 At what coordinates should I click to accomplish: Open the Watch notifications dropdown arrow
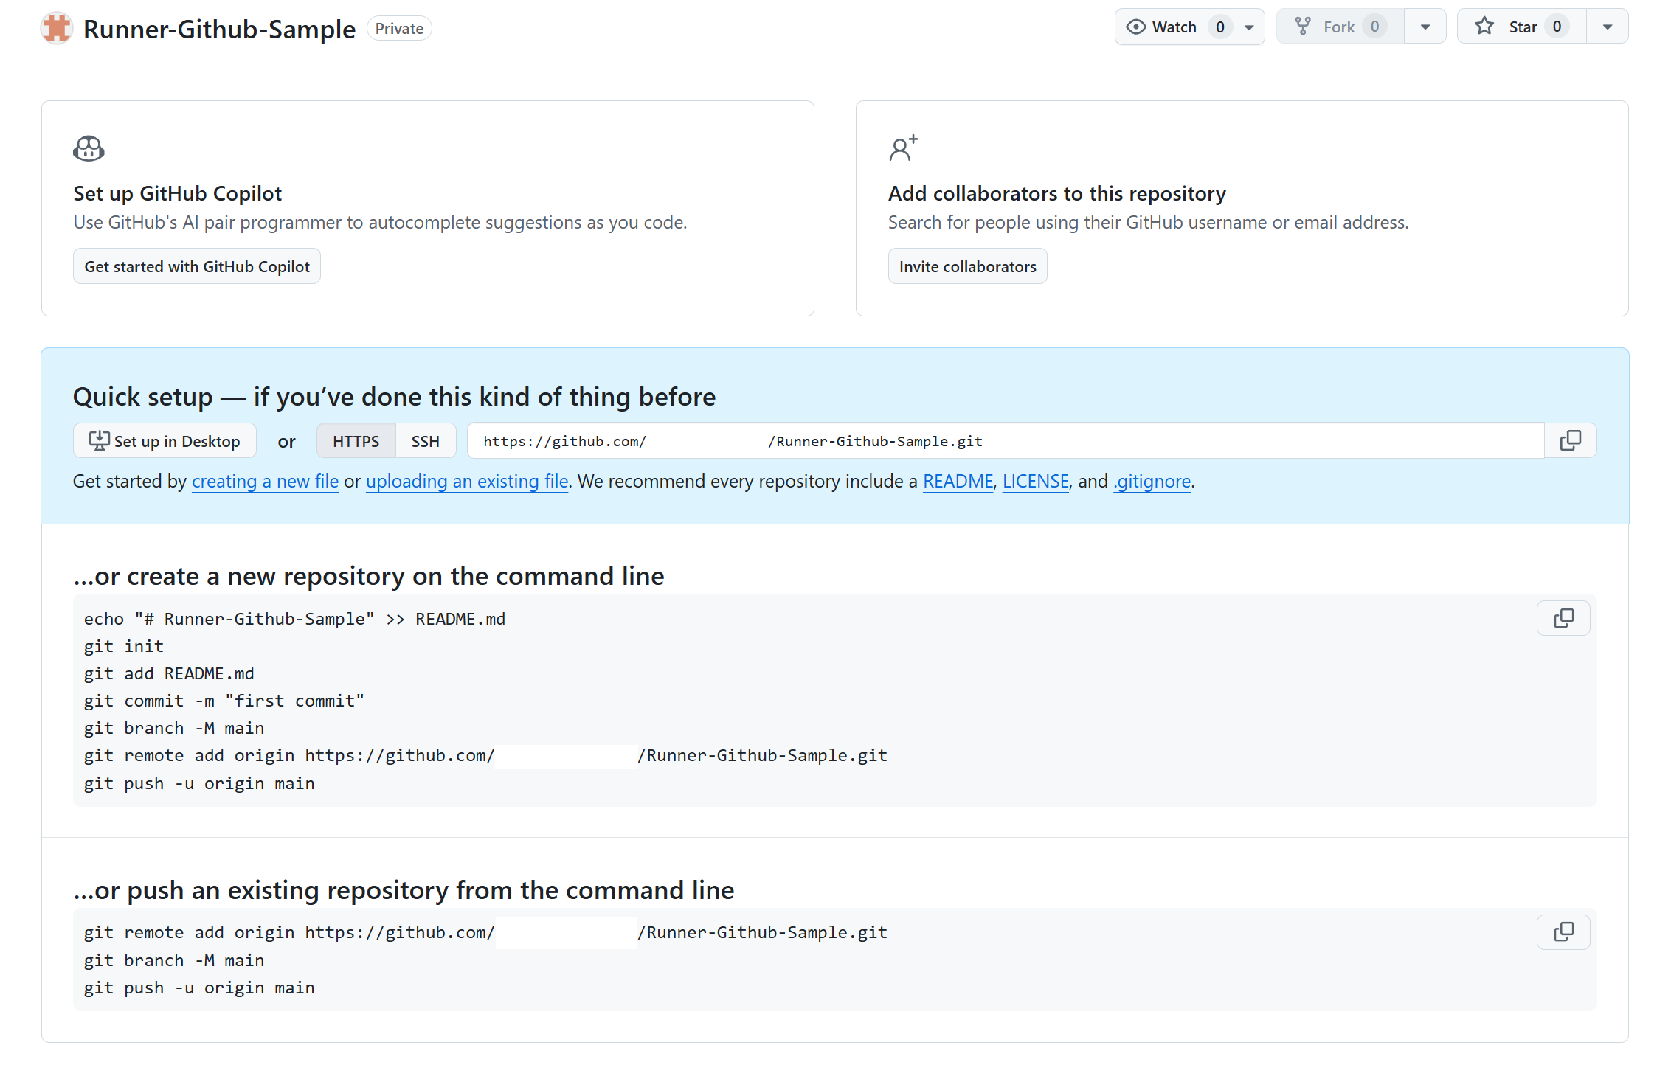1249,27
